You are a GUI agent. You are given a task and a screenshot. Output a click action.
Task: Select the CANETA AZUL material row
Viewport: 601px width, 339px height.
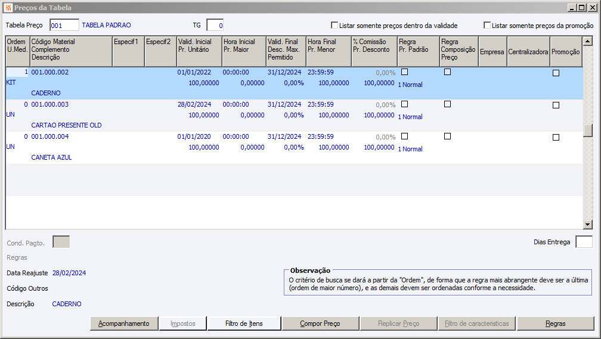pos(53,158)
